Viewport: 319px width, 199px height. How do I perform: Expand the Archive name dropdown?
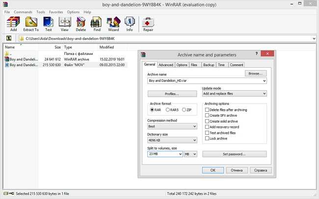coord(264,81)
